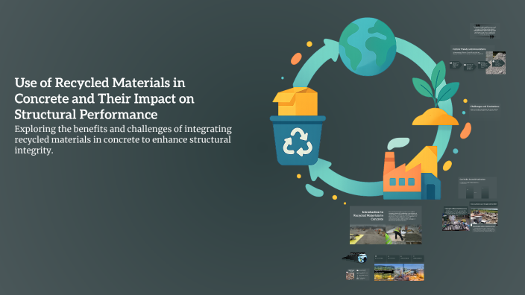The image size is (525, 295).
Task: Click the blue recycling bin graphic
Action: pos(298,140)
